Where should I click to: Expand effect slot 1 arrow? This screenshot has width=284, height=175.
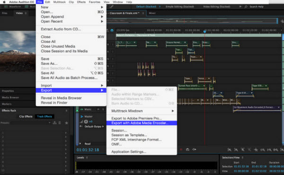tap(66, 133)
